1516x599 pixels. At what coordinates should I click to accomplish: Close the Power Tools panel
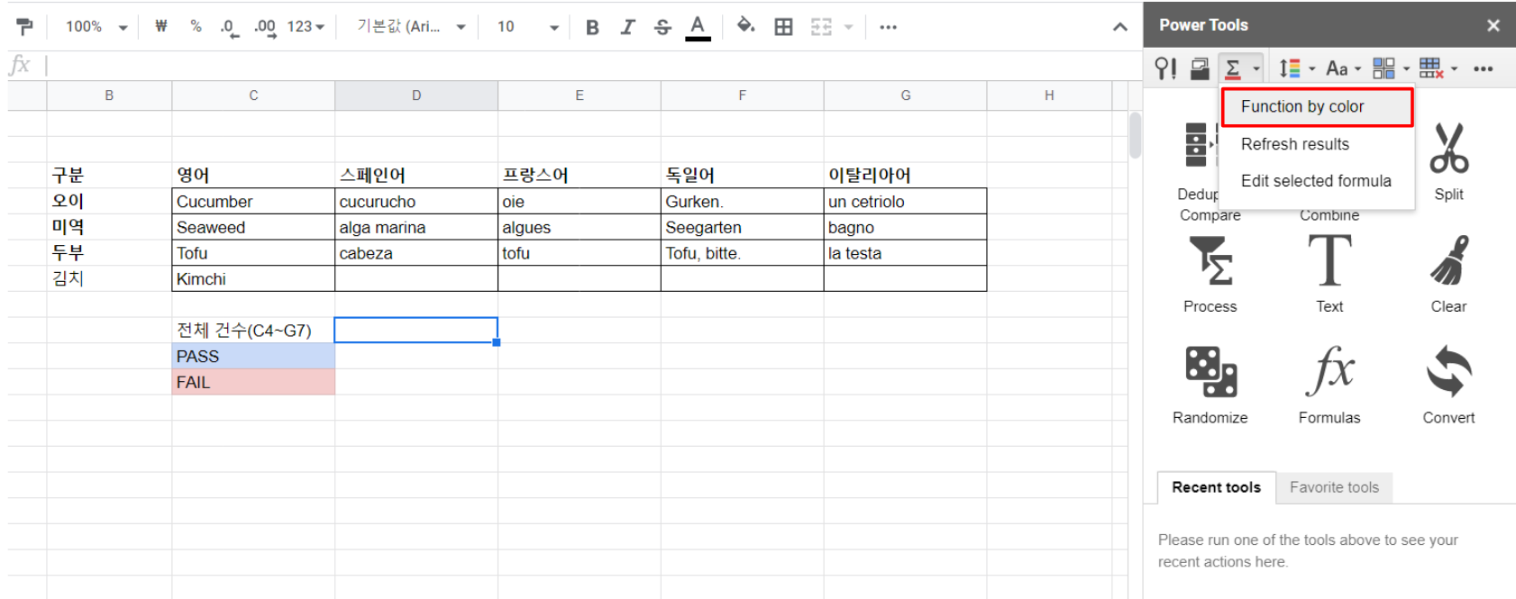coord(1493,25)
